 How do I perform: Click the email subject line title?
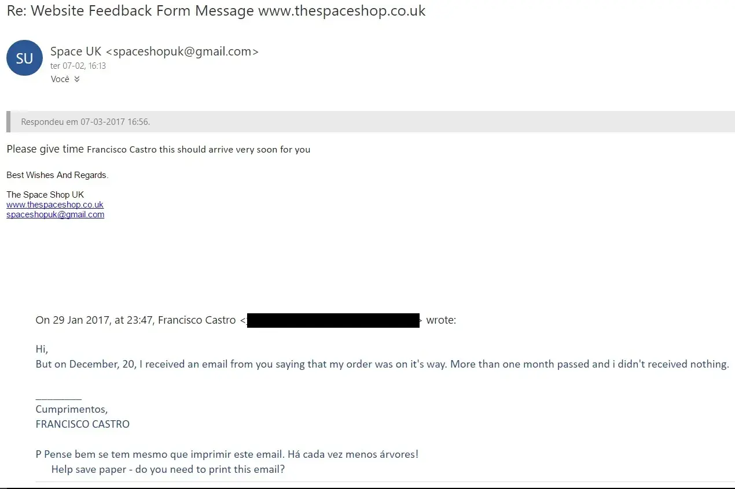(x=216, y=11)
